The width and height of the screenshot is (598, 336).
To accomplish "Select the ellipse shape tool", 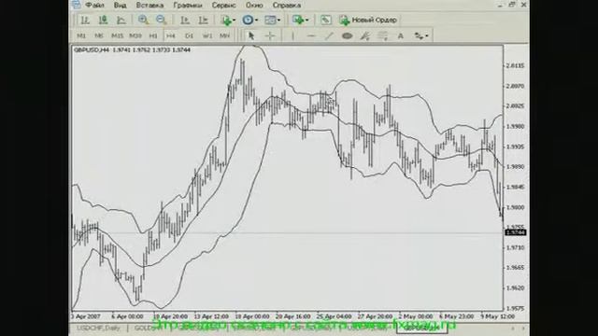I will pyautogui.click(x=347, y=35).
